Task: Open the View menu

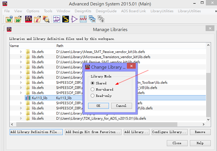Action: point(18,11)
